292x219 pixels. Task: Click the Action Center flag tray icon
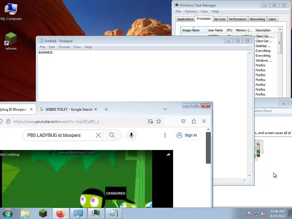(250, 214)
